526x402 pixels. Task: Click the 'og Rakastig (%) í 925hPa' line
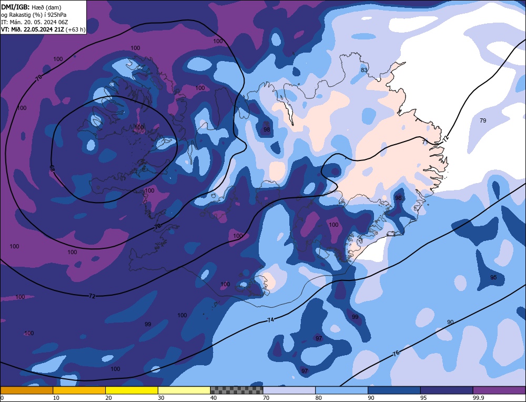34,15
